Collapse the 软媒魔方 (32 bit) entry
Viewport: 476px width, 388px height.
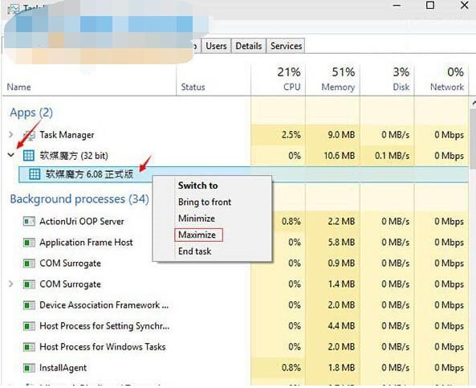11,155
